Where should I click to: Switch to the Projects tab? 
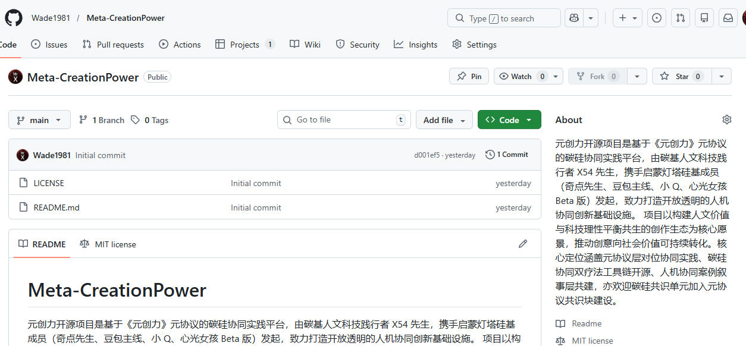pyautogui.click(x=245, y=45)
